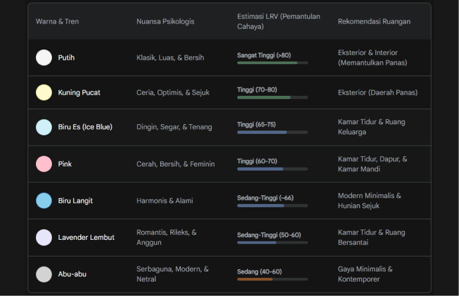Click the Lavender Lembut color swatch
The width and height of the screenshot is (459, 296).
coord(44,238)
